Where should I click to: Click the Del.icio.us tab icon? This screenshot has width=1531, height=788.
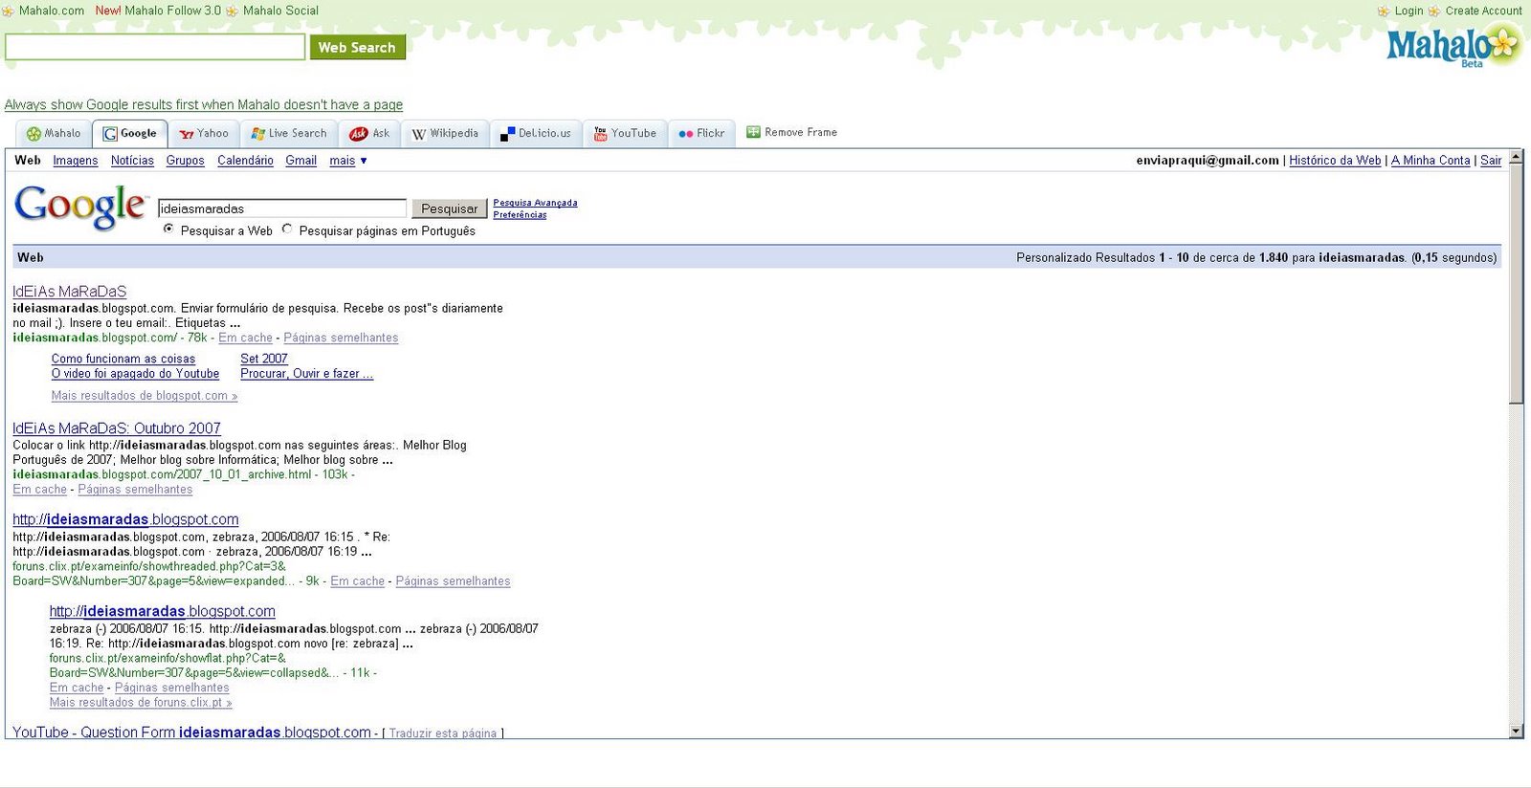(x=507, y=134)
